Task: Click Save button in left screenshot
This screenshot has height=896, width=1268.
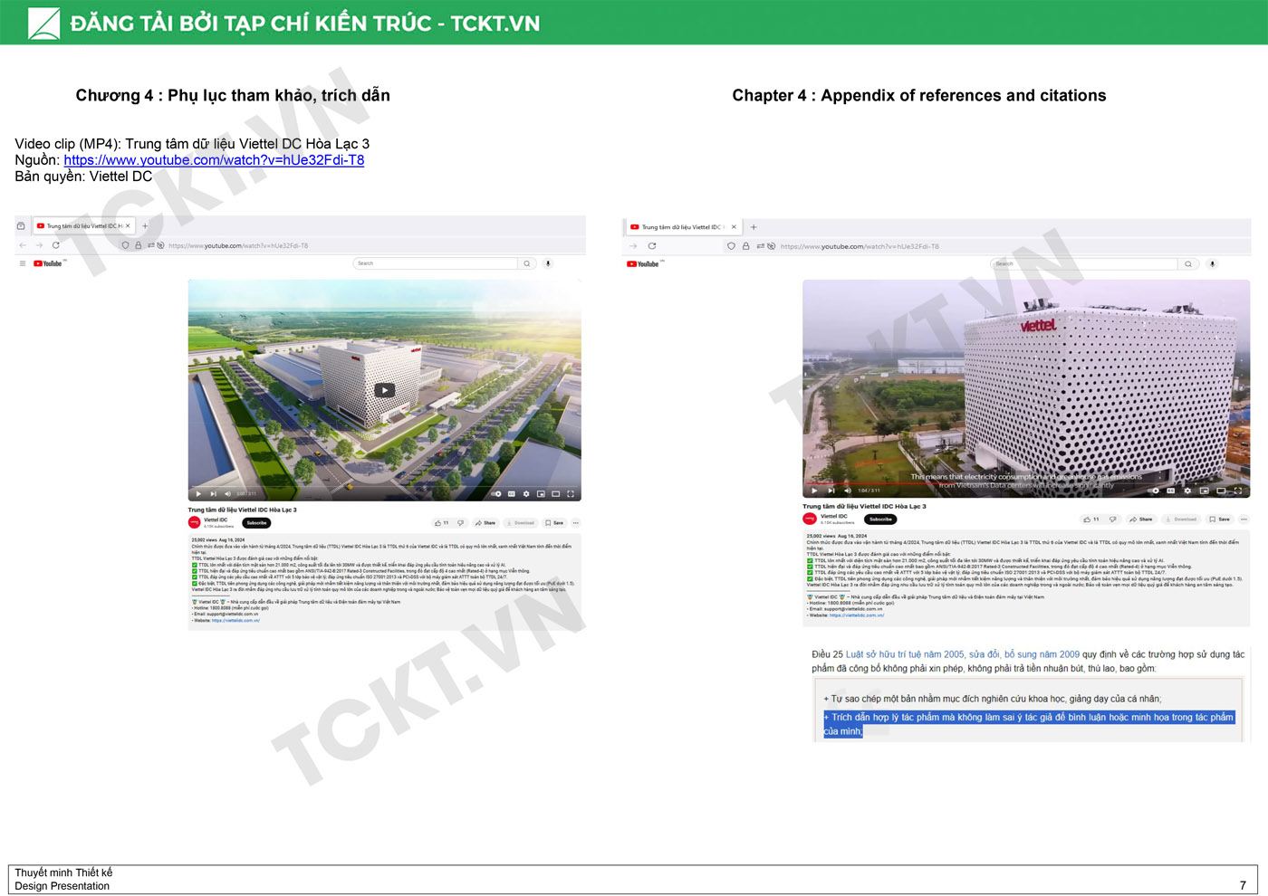Action: [554, 523]
